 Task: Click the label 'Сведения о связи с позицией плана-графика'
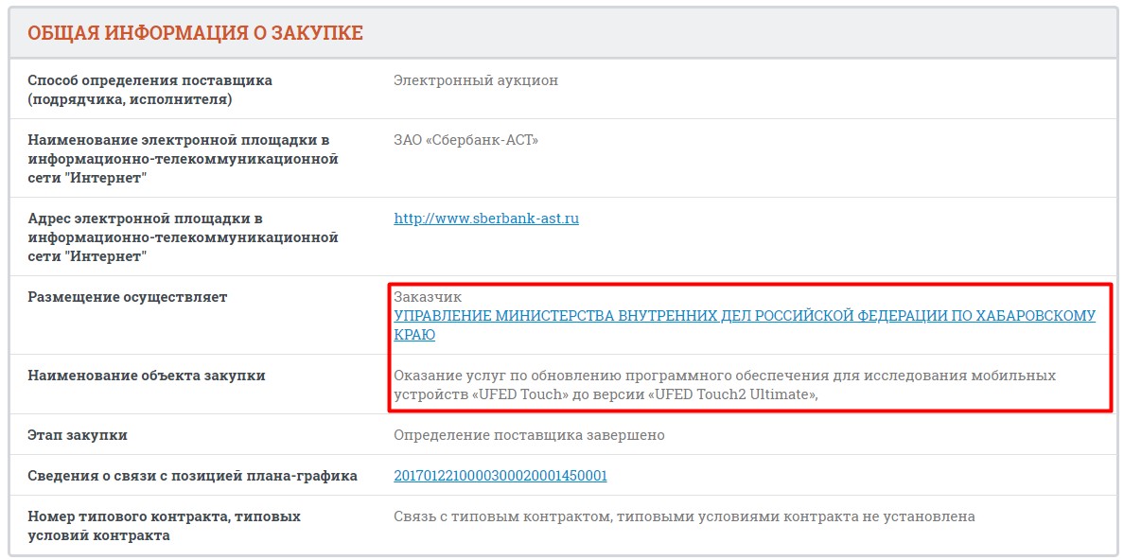tap(192, 476)
